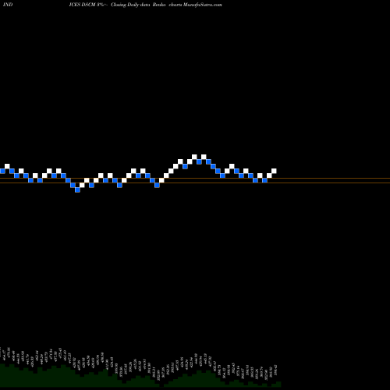Viewport: 390px width, 390px height.
Task: Click the MunafaSutra.com text in the title
Action: [203, 5]
